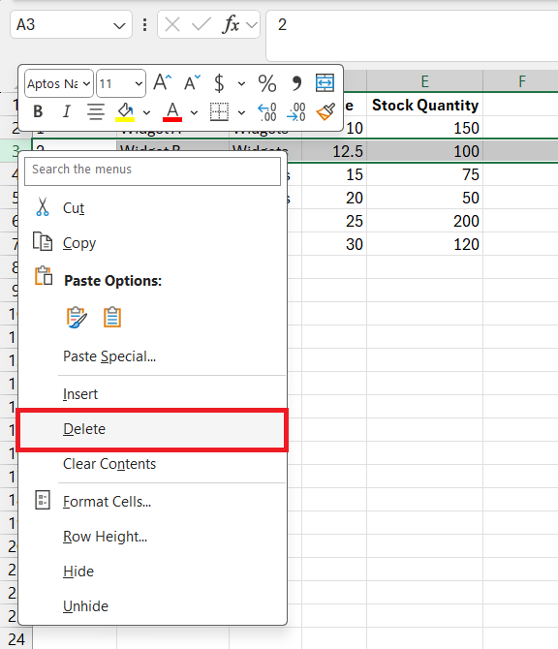Image resolution: width=558 pixels, height=649 pixels.
Task: Click the Decrease Font Size icon
Action: [192, 82]
